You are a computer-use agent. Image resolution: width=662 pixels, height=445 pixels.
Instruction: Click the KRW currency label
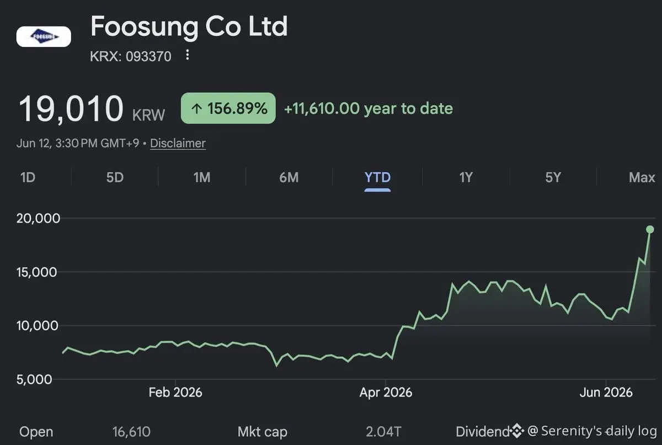(148, 115)
